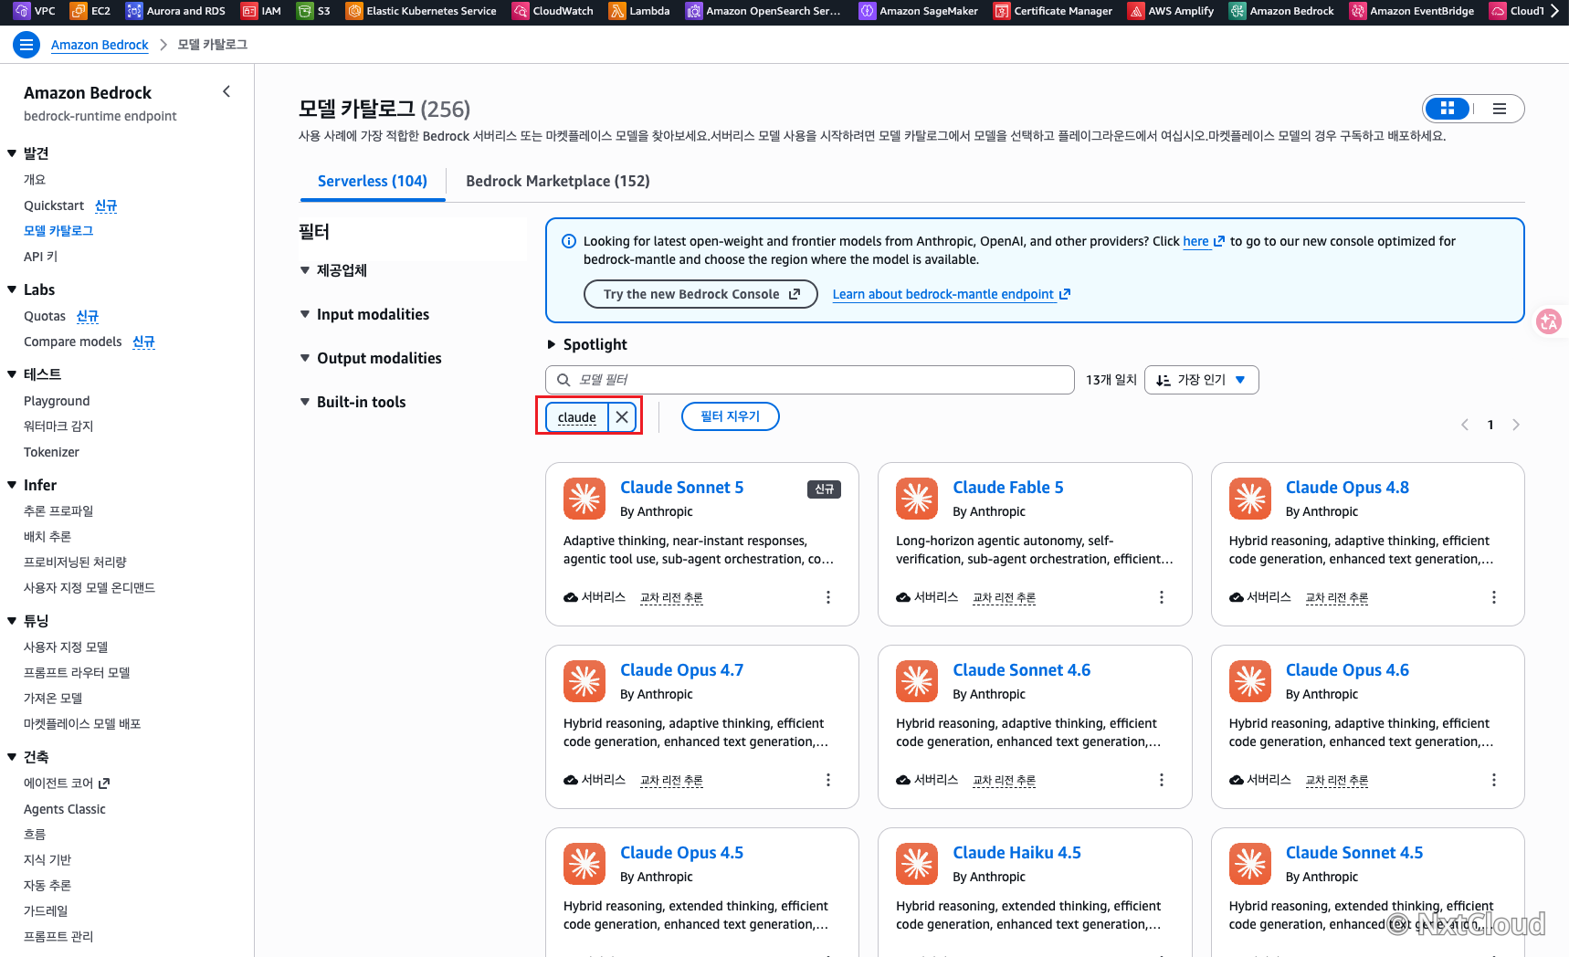
Task: Open more actions for Claude Sonnet 4.6
Action: [x=1162, y=780]
